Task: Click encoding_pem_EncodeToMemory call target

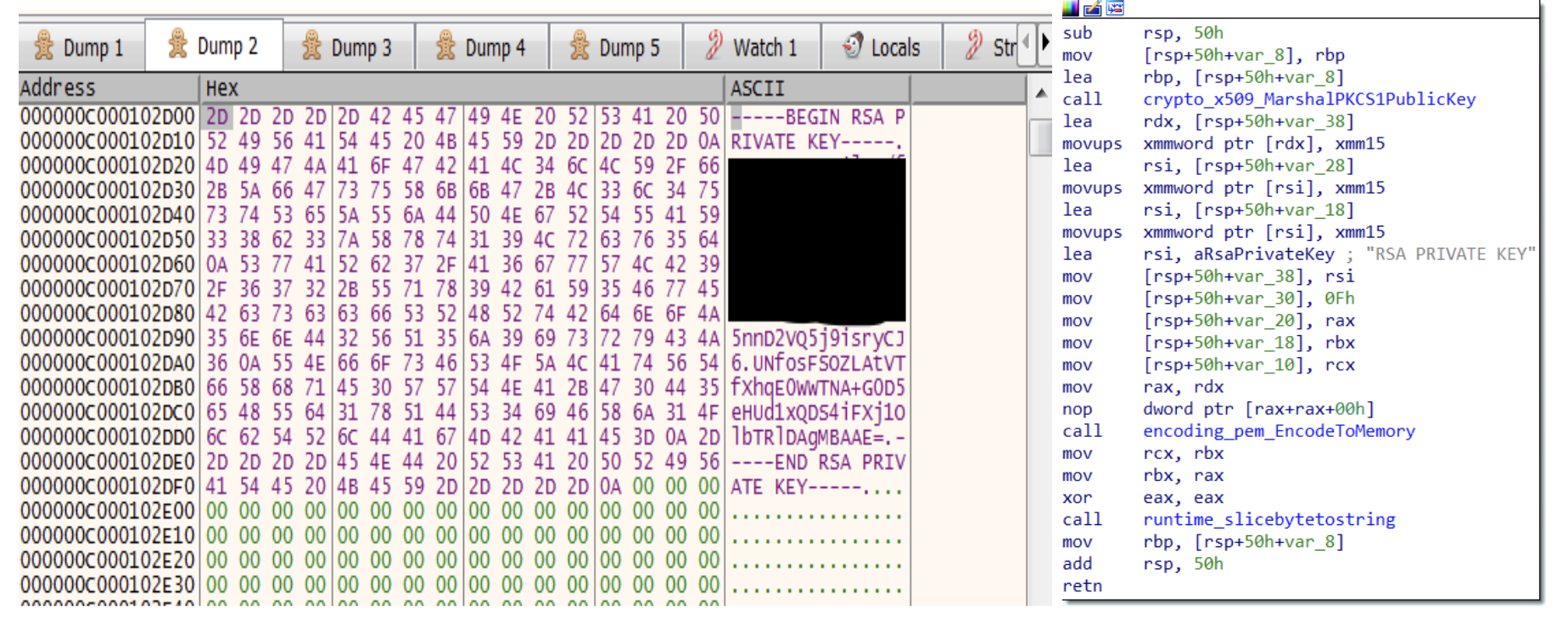Action: click(1279, 431)
